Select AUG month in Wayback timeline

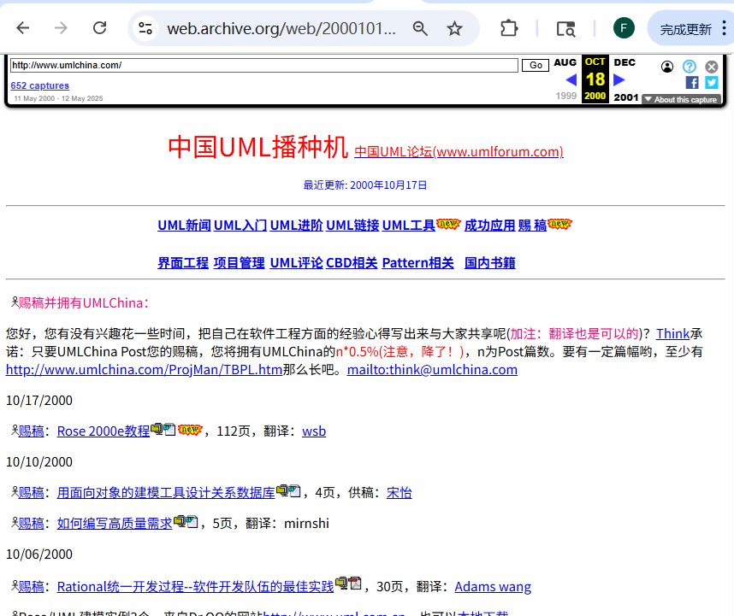point(565,62)
